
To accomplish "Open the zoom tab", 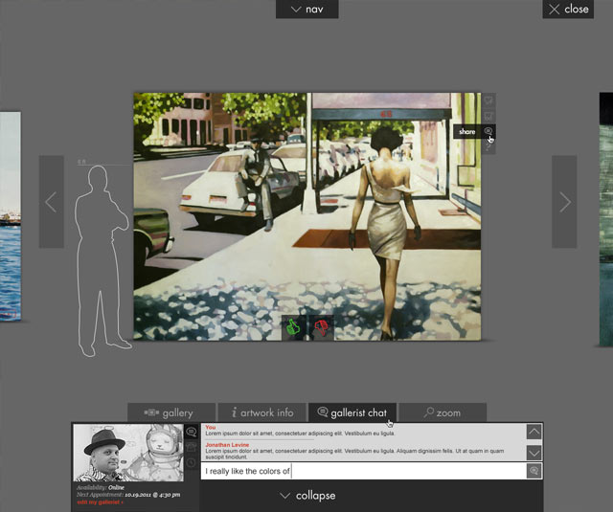I will click(443, 412).
